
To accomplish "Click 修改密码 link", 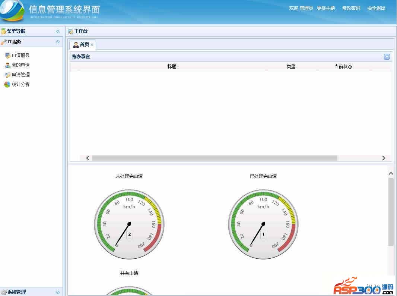I will coord(351,8).
